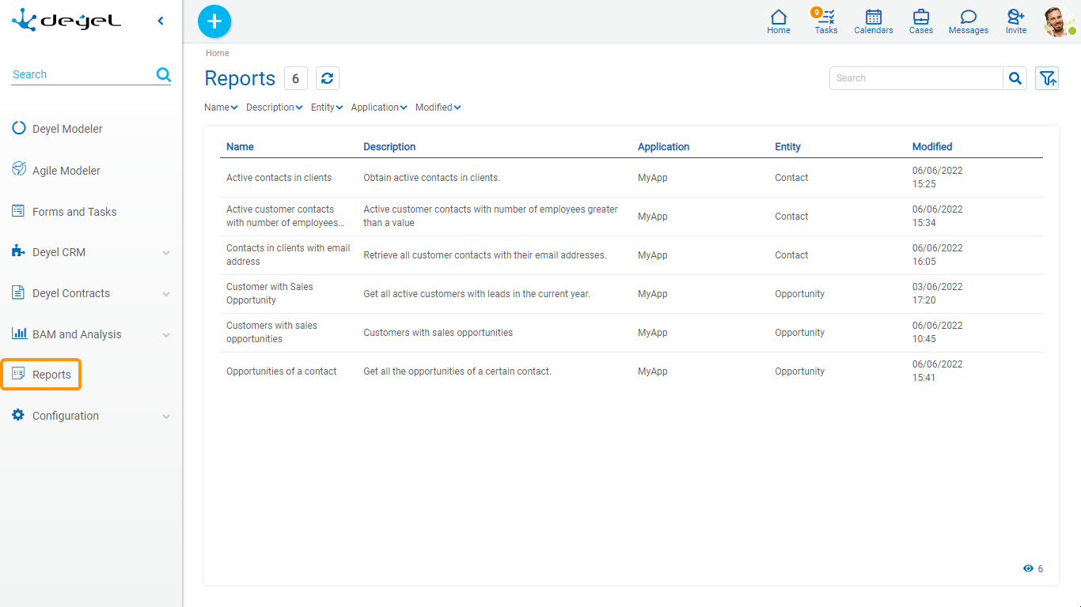This screenshot has height=607, width=1081.
Task: Open the Name sort dropdown
Action: click(221, 107)
